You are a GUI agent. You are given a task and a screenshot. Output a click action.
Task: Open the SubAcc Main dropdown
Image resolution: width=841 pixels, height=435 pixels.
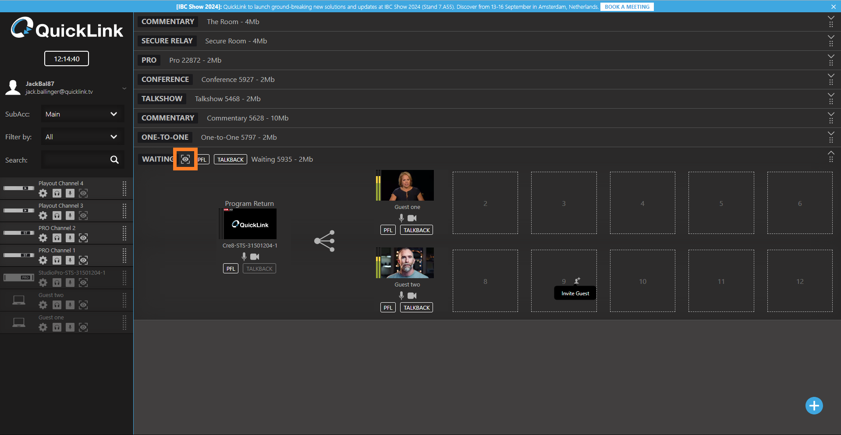tap(82, 114)
